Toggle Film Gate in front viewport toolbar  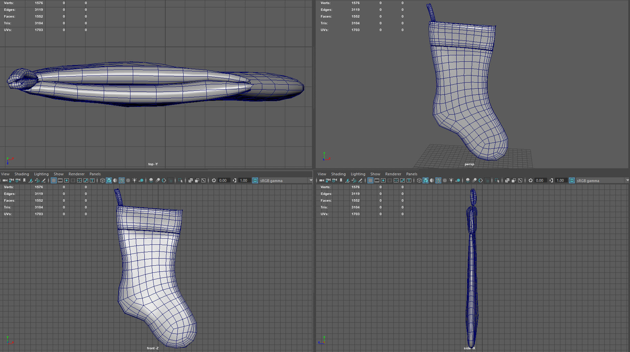(60, 180)
